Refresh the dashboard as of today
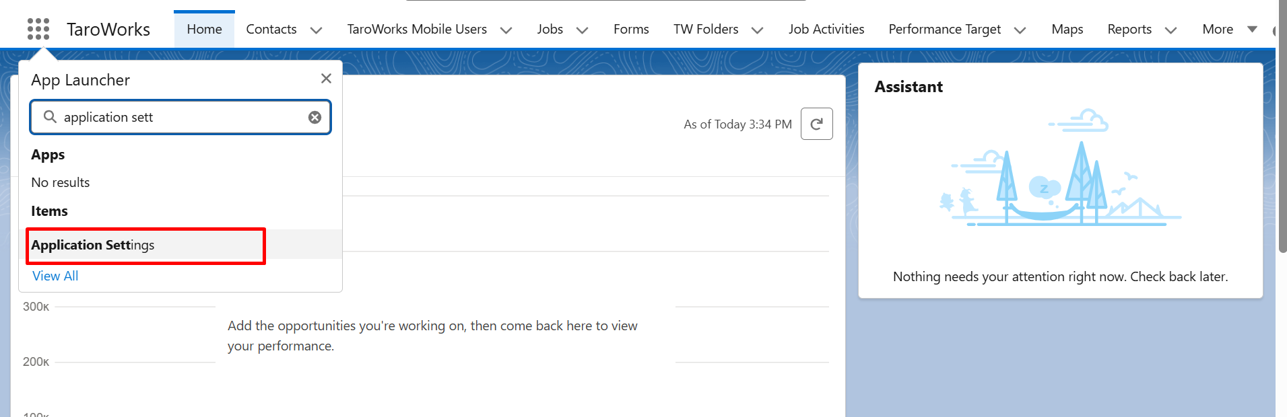The image size is (1287, 417). pos(816,124)
